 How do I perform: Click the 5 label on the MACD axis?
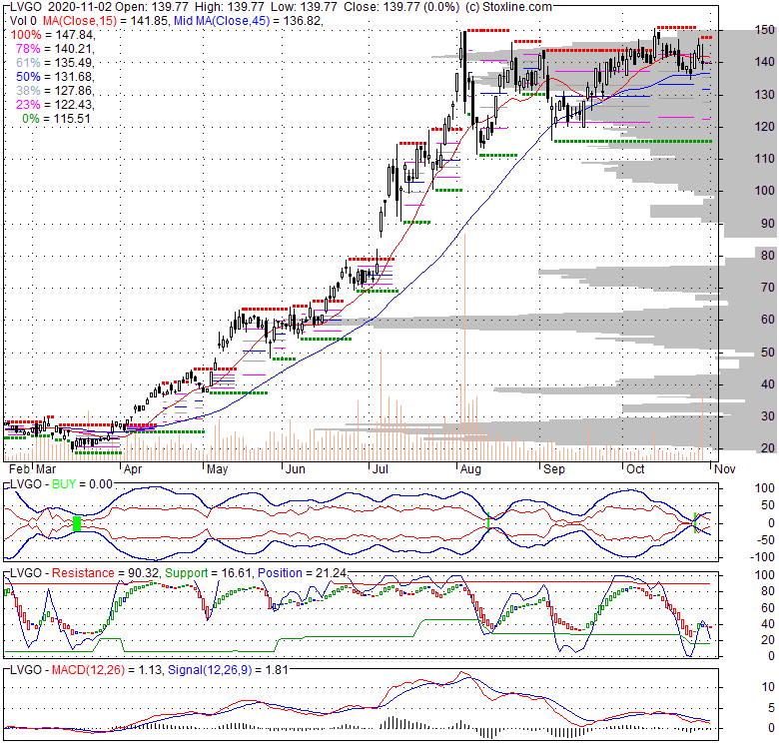pos(771,708)
